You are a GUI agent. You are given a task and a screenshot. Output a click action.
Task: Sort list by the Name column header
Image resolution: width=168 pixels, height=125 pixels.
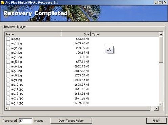(33, 34)
